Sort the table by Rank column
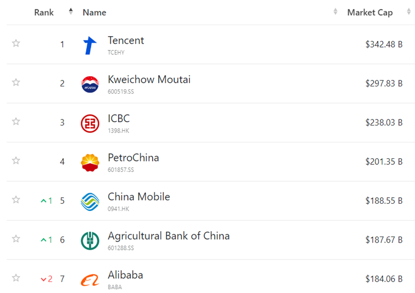 pyautogui.click(x=70, y=12)
